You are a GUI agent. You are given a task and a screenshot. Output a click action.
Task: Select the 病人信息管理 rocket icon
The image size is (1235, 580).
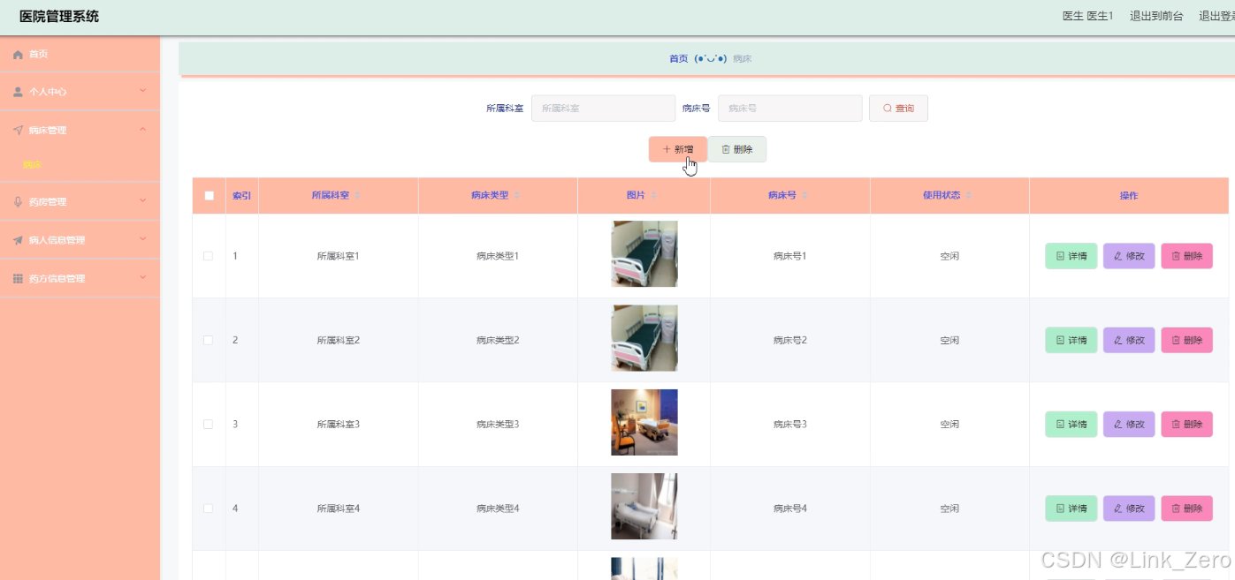point(16,239)
